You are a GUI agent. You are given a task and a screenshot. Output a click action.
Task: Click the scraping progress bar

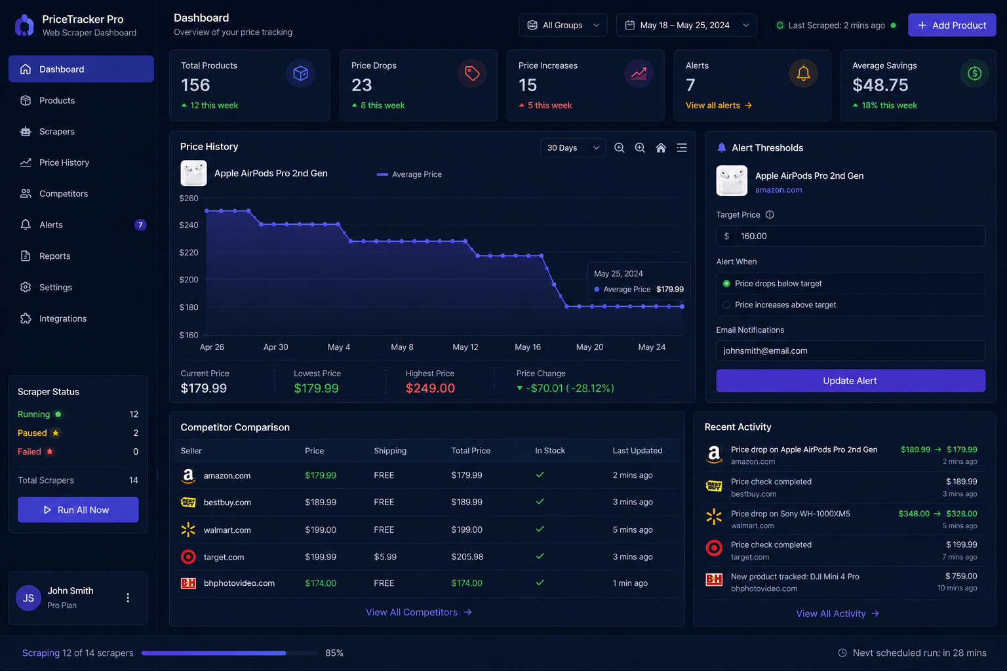click(x=229, y=653)
